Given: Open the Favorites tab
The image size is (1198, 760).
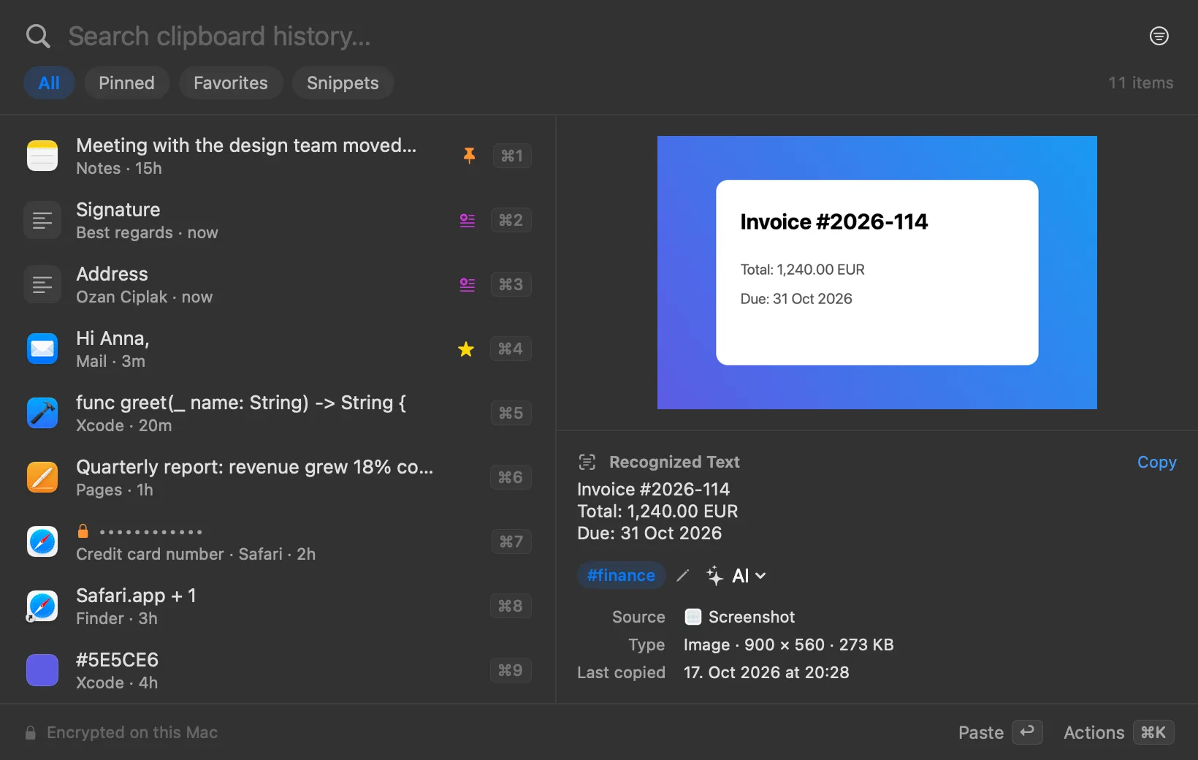Looking at the screenshot, I should coord(231,83).
